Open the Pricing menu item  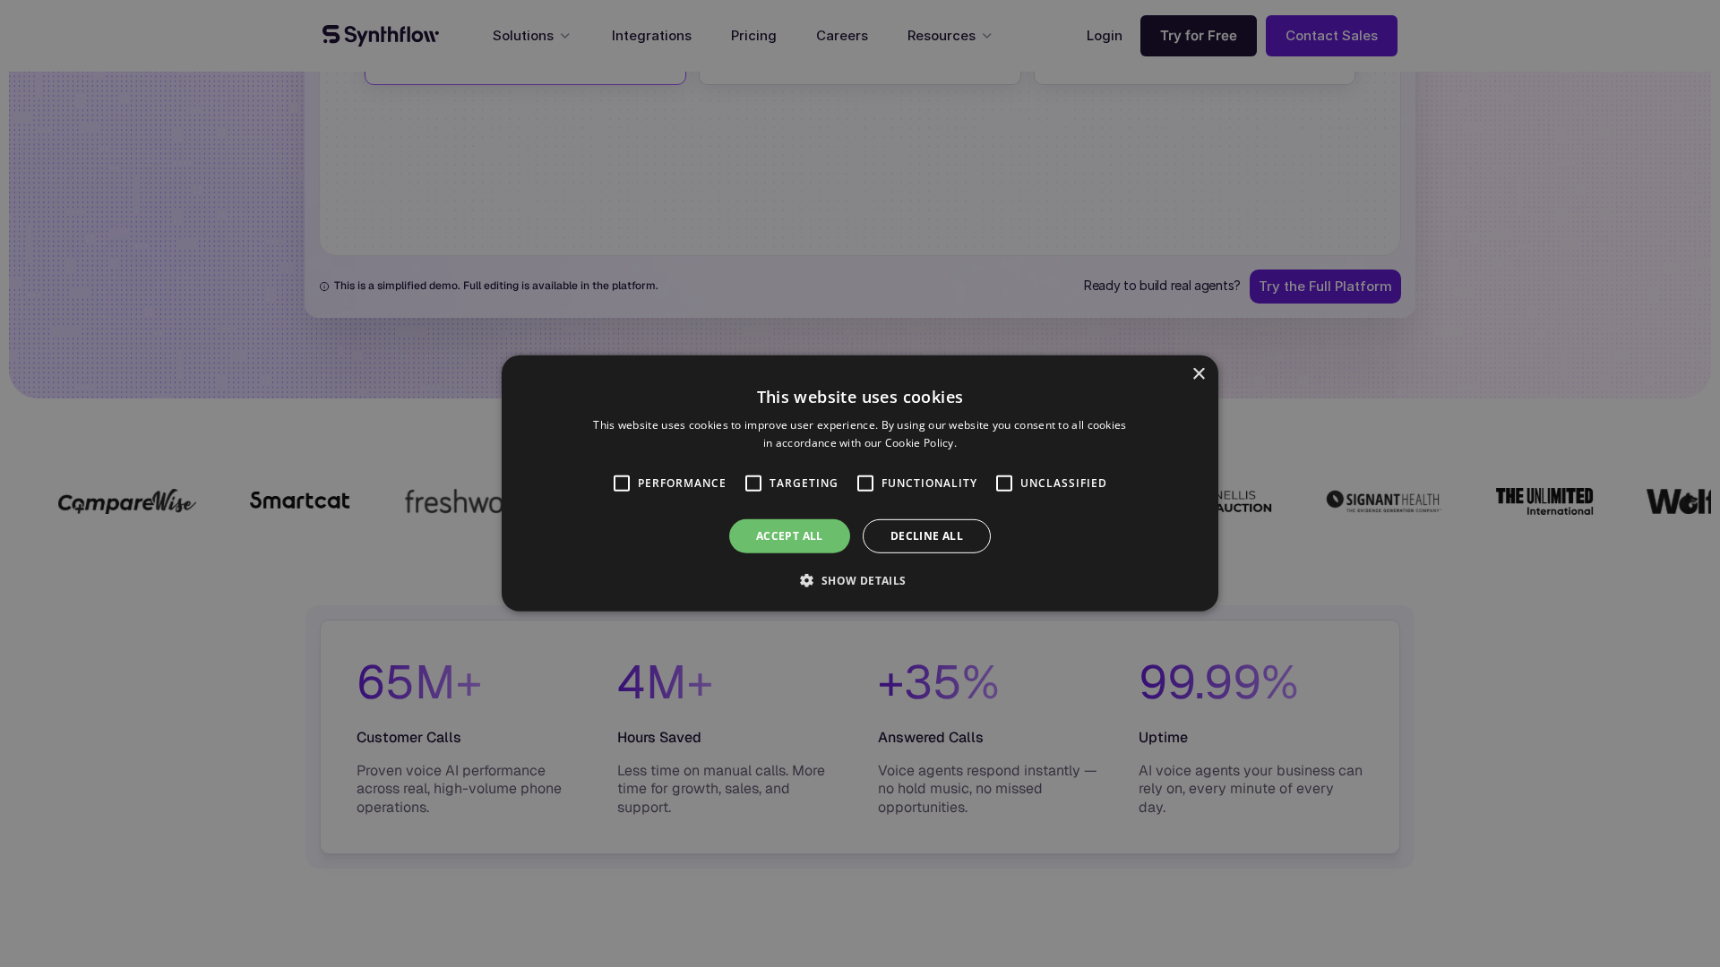[753, 36]
